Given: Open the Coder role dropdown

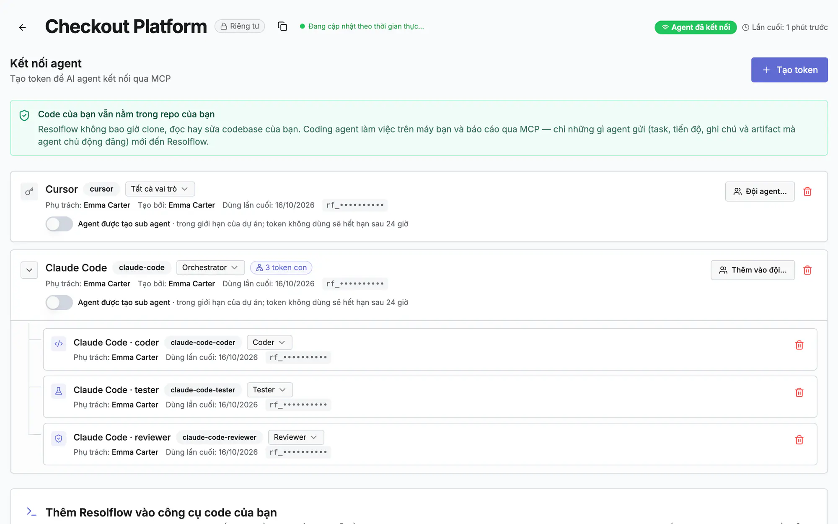Looking at the screenshot, I should (x=269, y=342).
